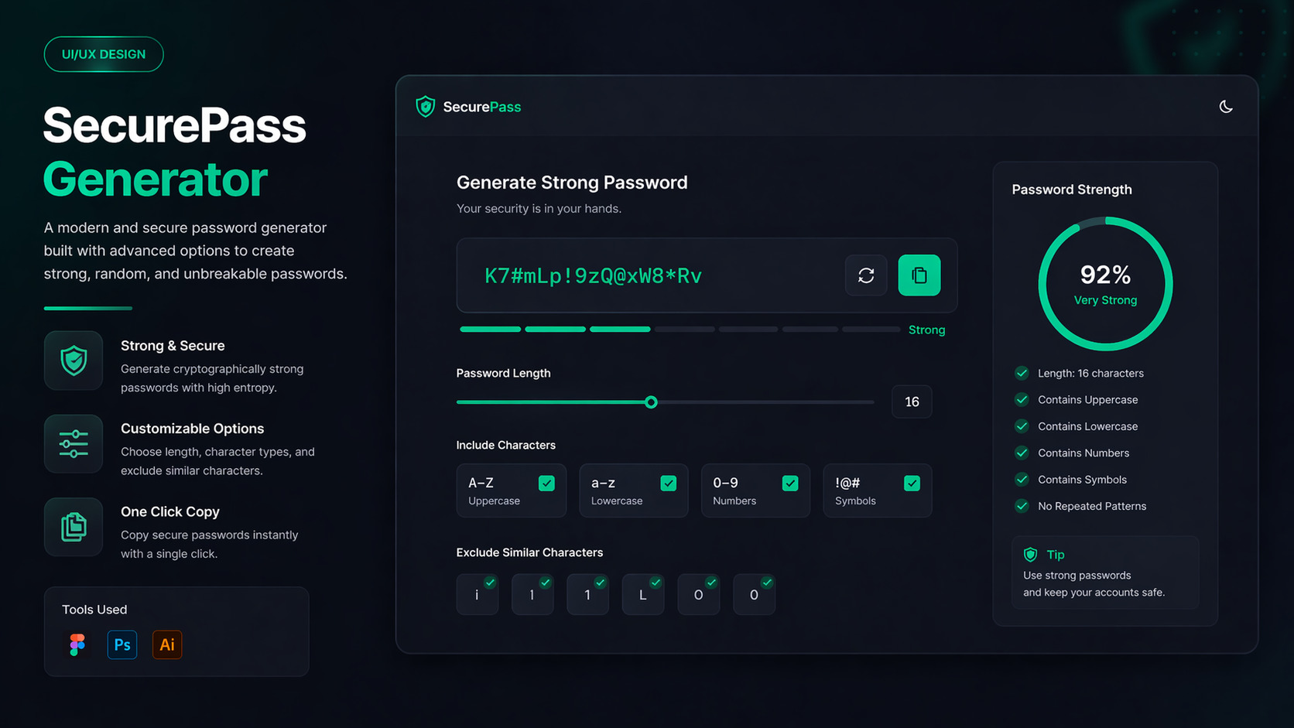Adjust the Password Length slider handle

(651, 402)
